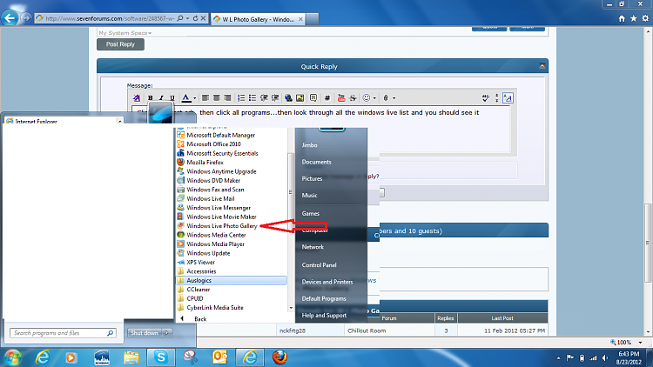653x367 pixels.
Task: Open the browser Home icon
Action: 622,18
